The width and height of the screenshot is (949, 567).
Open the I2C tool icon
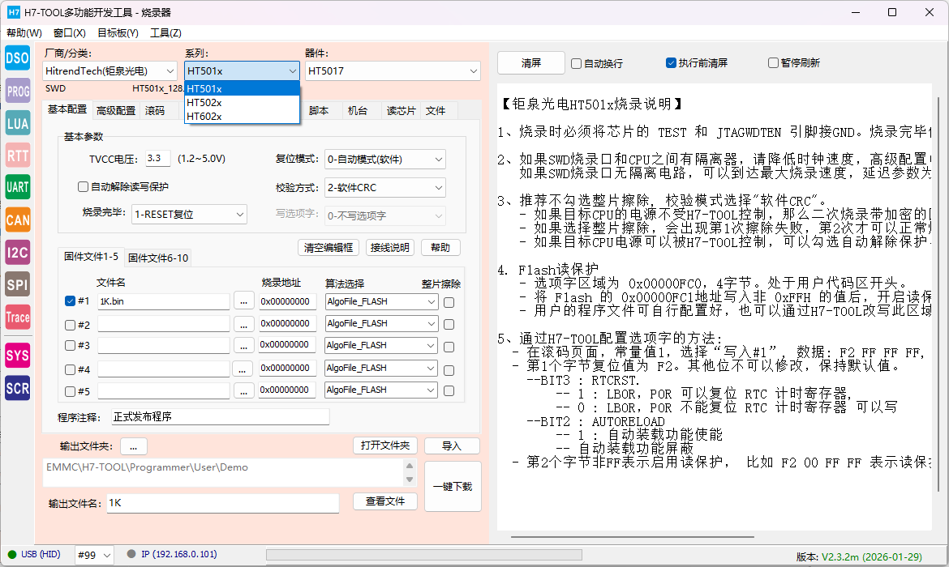point(18,252)
